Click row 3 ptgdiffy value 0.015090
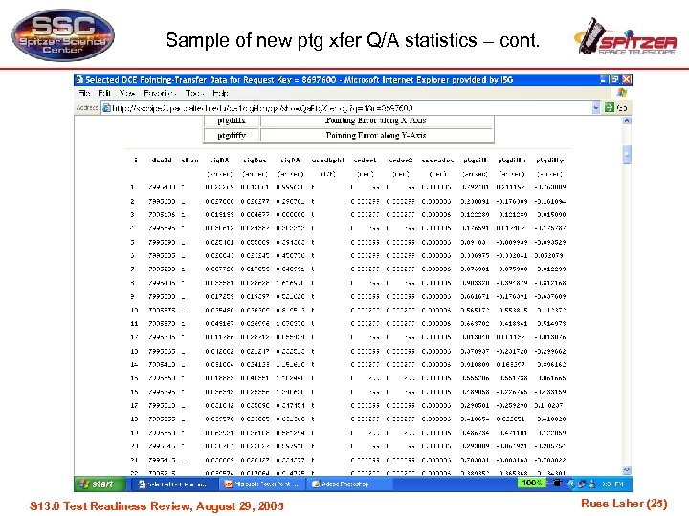The height and width of the screenshot is (516, 689). 551,215
